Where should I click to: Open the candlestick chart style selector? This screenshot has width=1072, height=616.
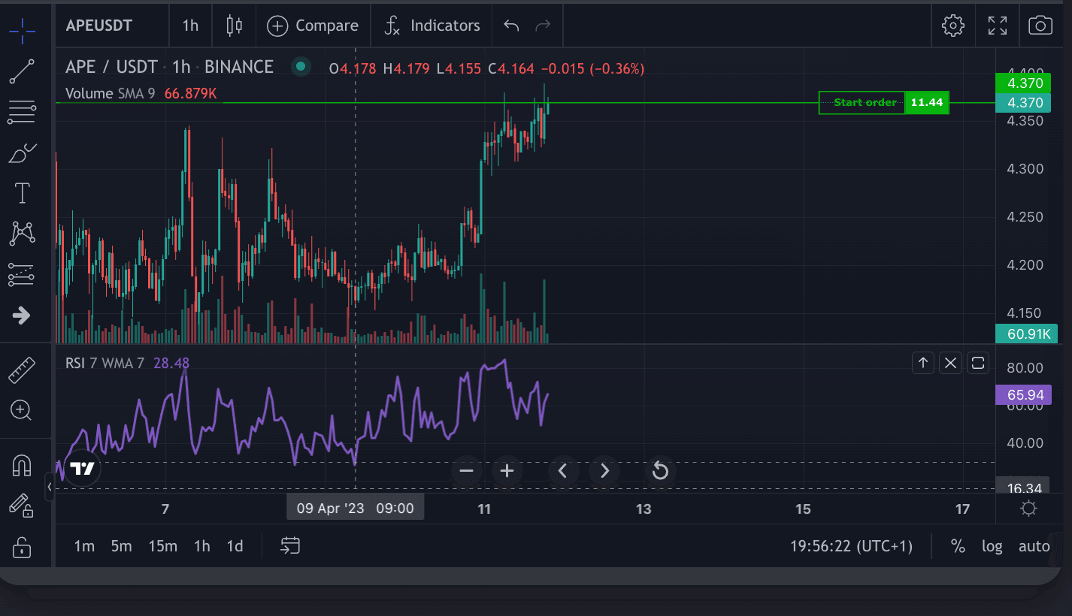point(234,26)
